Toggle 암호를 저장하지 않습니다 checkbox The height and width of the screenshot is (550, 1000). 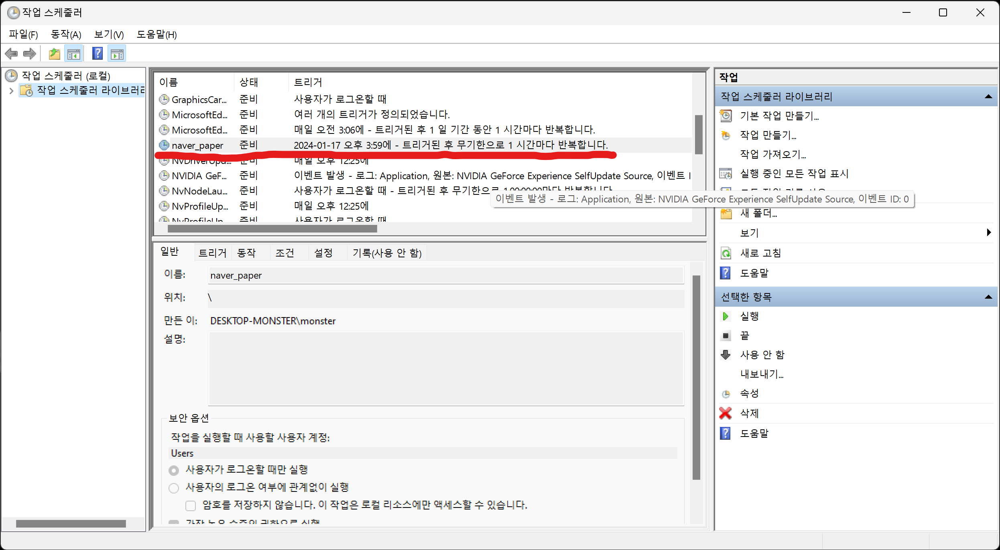point(191,506)
